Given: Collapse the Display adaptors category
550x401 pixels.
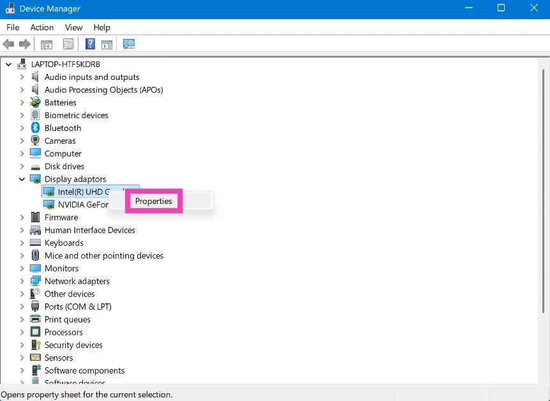Looking at the screenshot, I should [22, 179].
